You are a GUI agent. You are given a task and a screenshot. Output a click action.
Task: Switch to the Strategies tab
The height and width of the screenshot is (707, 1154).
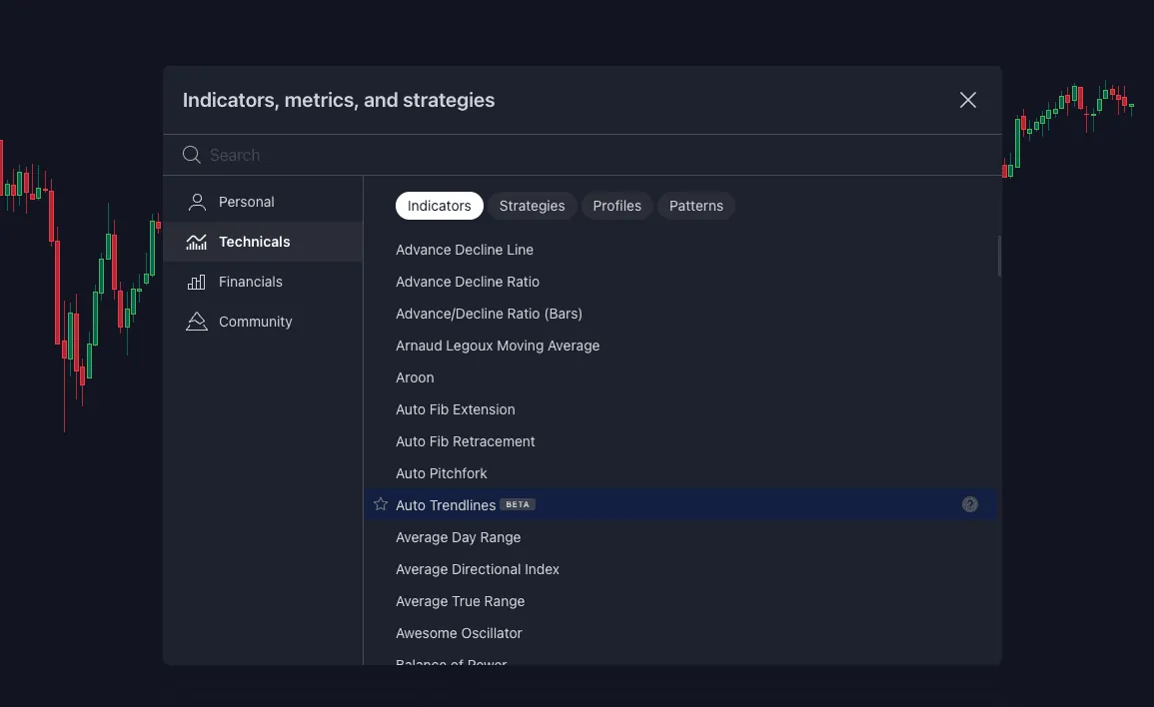click(533, 206)
